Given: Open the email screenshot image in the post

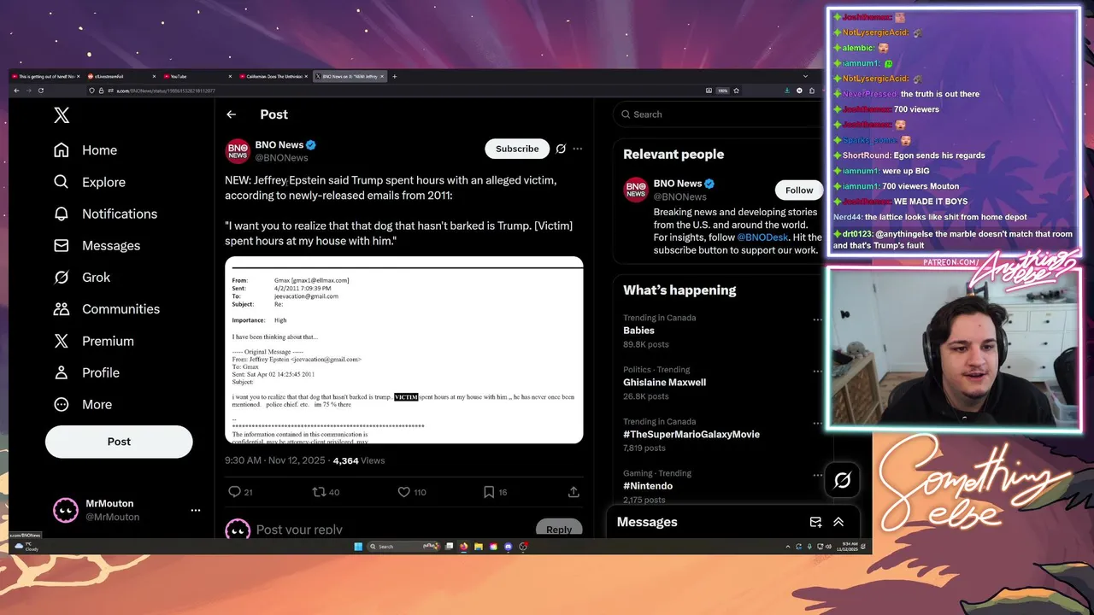Looking at the screenshot, I should point(404,350).
